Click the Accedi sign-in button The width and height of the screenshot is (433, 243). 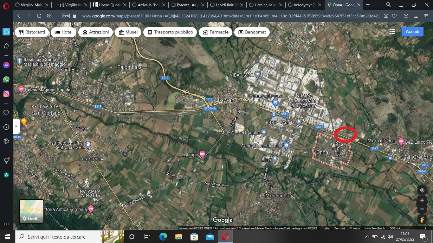click(x=412, y=32)
